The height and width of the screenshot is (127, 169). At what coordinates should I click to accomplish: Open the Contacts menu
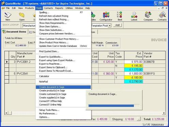pyautogui.click(x=48, y=8)
